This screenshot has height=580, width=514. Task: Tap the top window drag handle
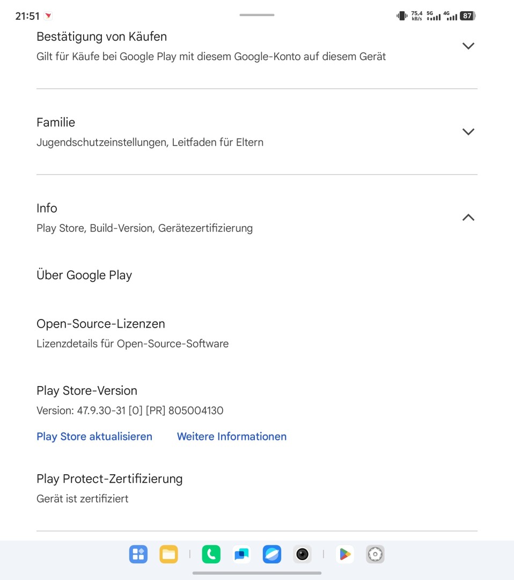coord(257,15)
